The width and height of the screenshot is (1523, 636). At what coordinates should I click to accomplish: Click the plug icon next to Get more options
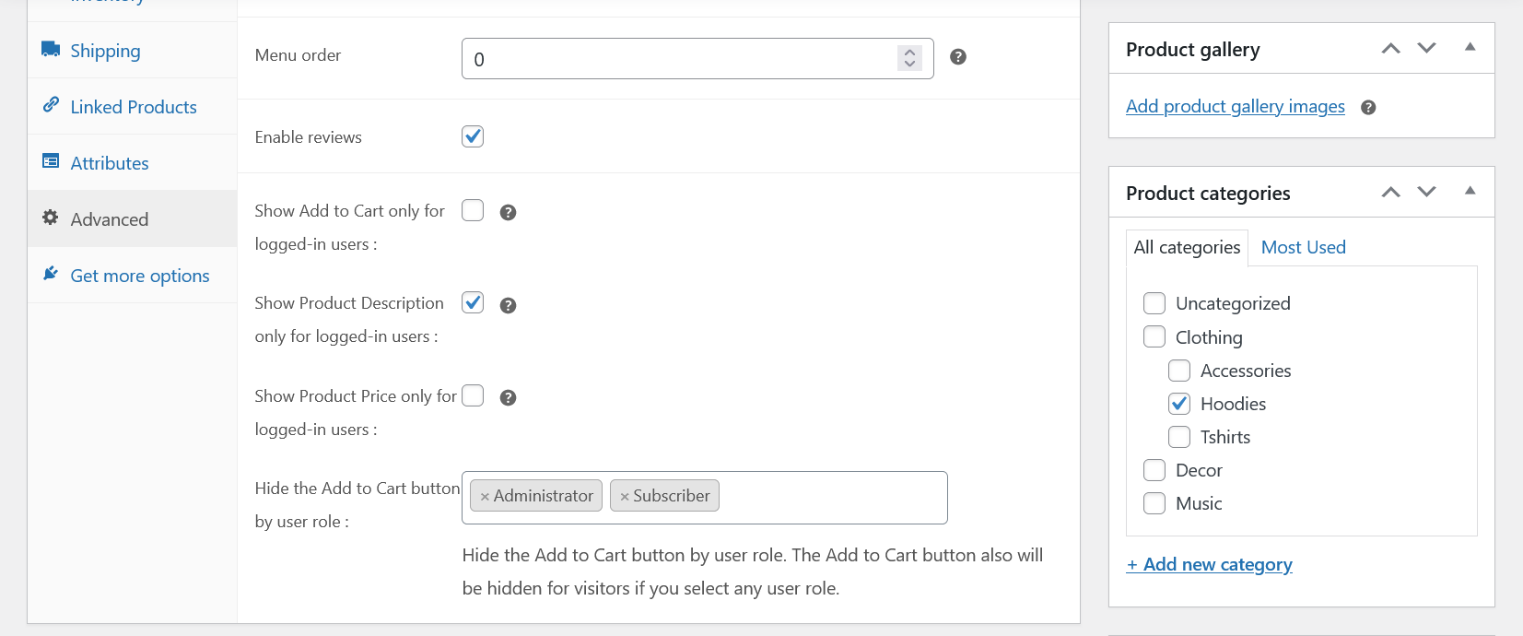pos(51,274)
